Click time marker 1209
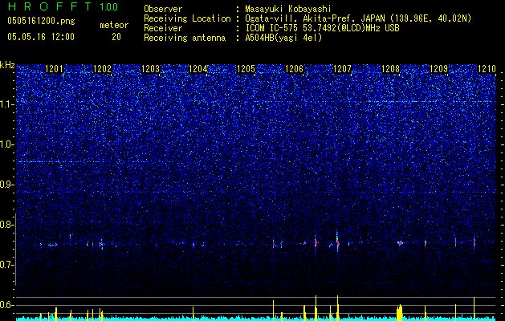Viewport: 505px width, 321px height. click(x=438, y=69)
